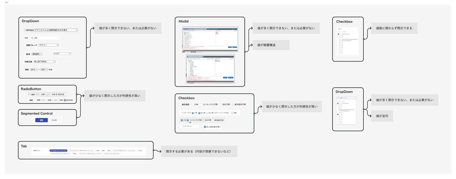This screenshot has height=179, width=456.
Task: Select the Modal heading text
Action: click(x=184, y=21)
